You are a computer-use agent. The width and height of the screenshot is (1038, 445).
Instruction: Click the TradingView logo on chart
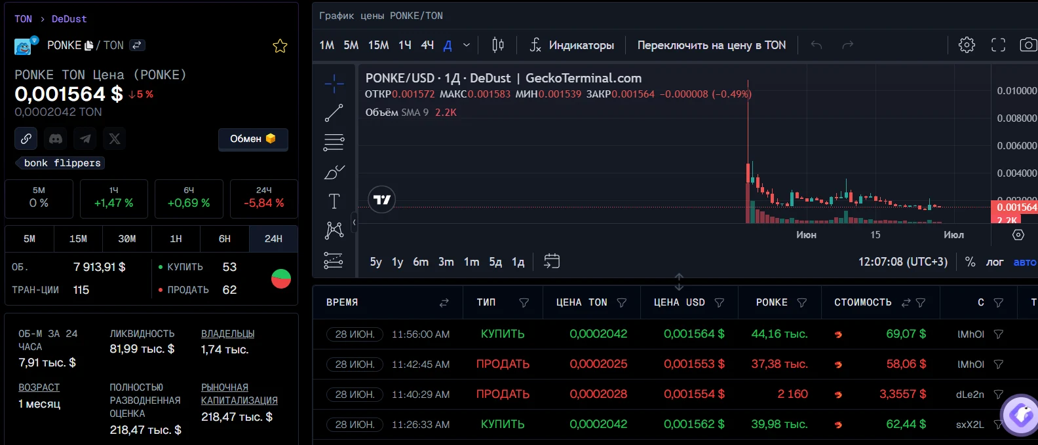pos(382,200)
